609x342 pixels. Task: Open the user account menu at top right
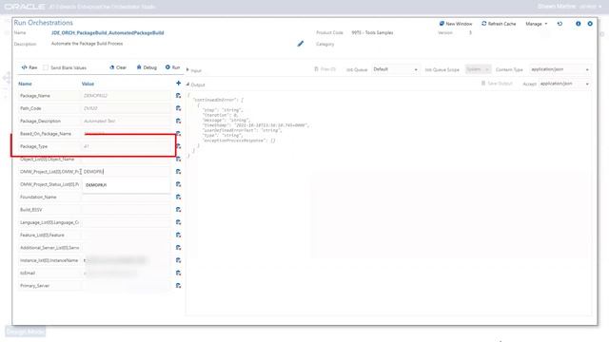click(x=569, y=7)
